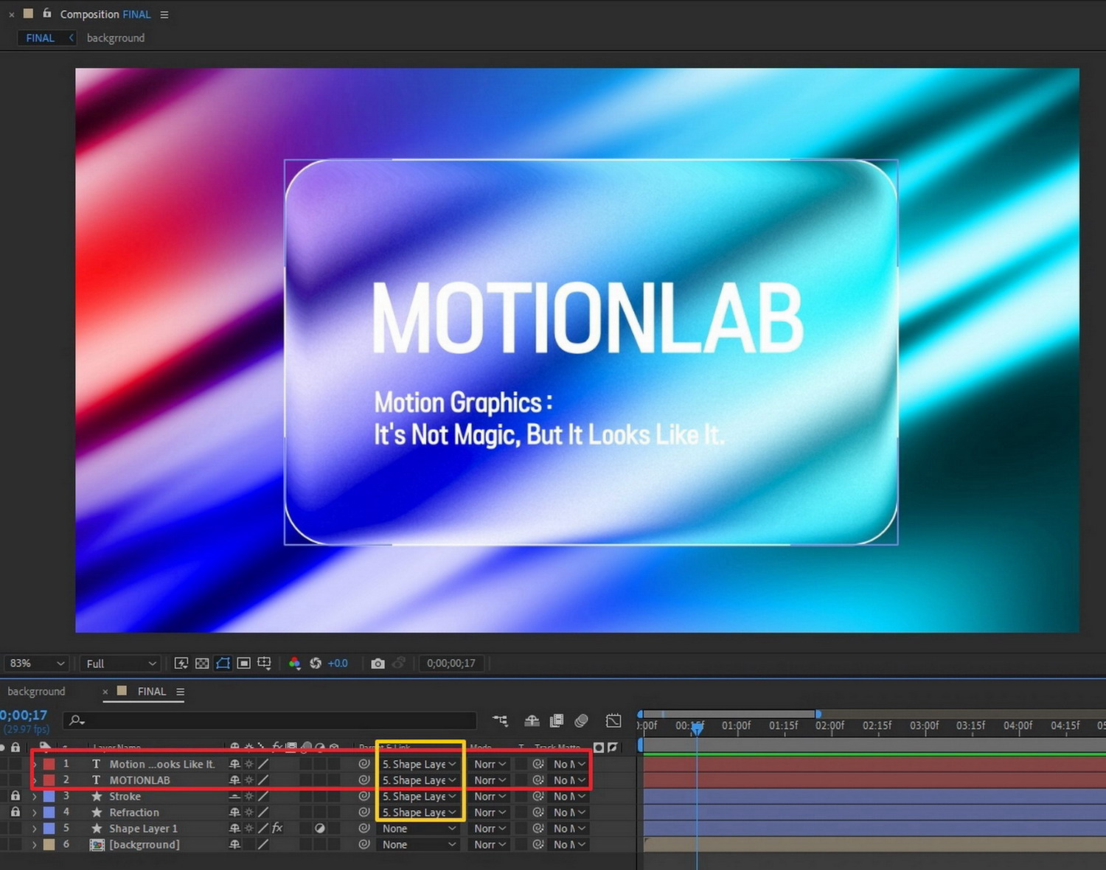Open the Composition panel menu icon
This screenshot has height=870, width=1106.
[x=164, y=15]
